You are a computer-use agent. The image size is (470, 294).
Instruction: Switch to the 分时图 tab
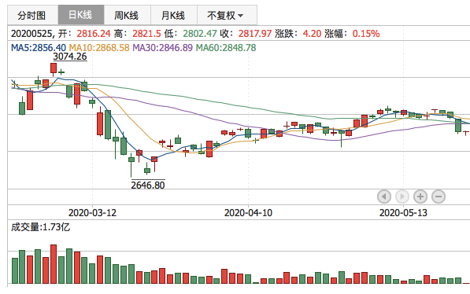click(x=33, y=15)
